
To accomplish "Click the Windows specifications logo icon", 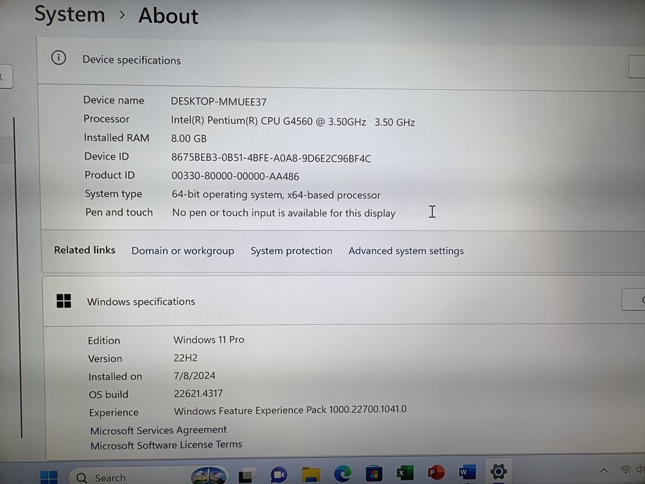I will 64,301.
